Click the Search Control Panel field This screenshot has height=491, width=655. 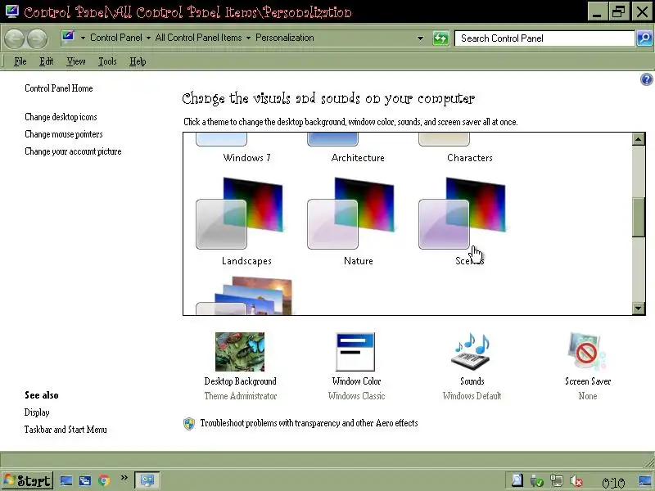[544, 38]
